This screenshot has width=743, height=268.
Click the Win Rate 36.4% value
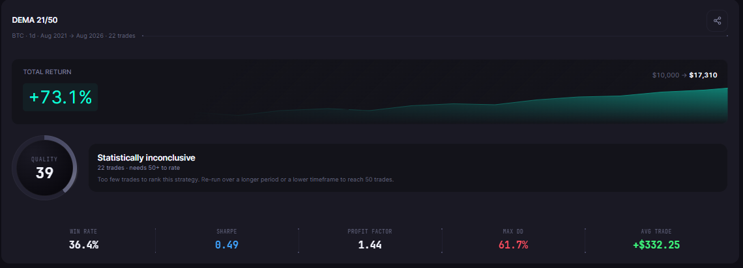tap(84, 245)
